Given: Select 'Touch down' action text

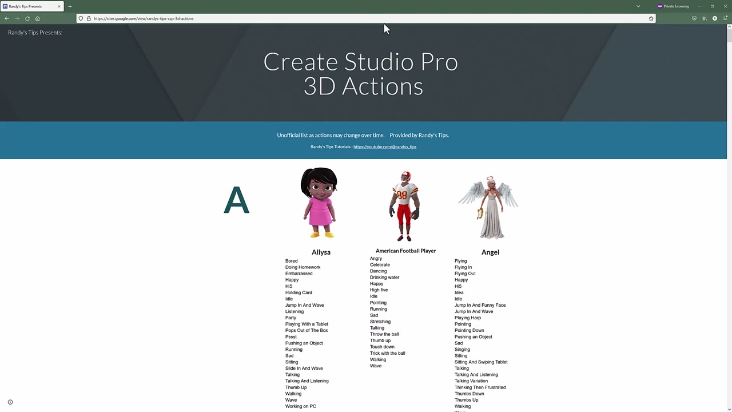Looking at the screenshot, I should [382, 347].
